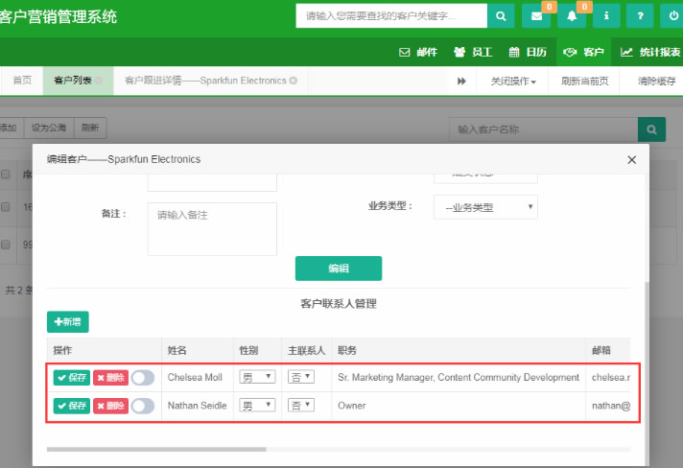Screen dimensions: 683x468
Task: Click the search magnifier icon in top bar
Action: coord(501,16)
